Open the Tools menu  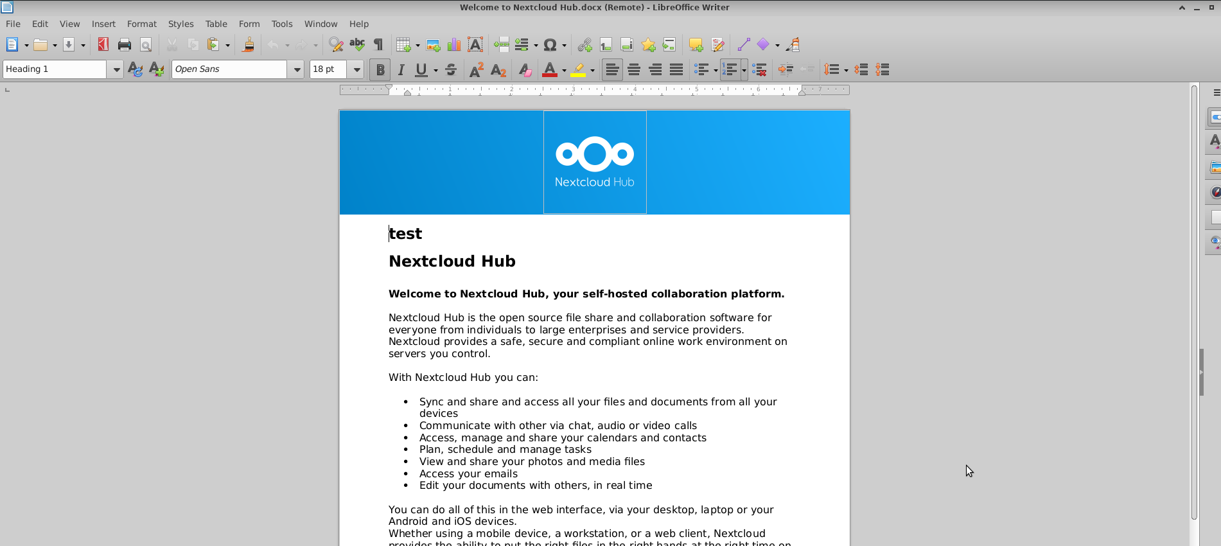point(281,24)
